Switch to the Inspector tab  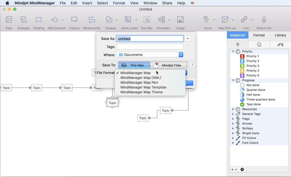pyautogui.click(x=237, y=35)
